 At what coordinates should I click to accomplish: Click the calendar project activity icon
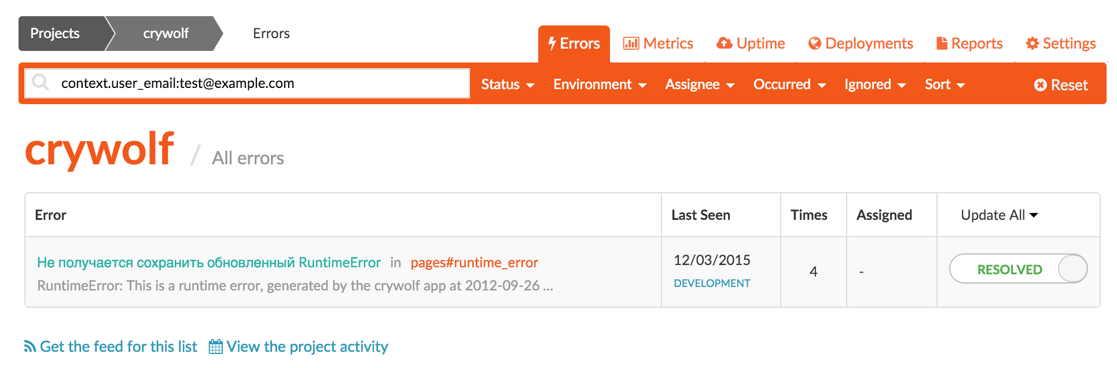tap(215, 347)
